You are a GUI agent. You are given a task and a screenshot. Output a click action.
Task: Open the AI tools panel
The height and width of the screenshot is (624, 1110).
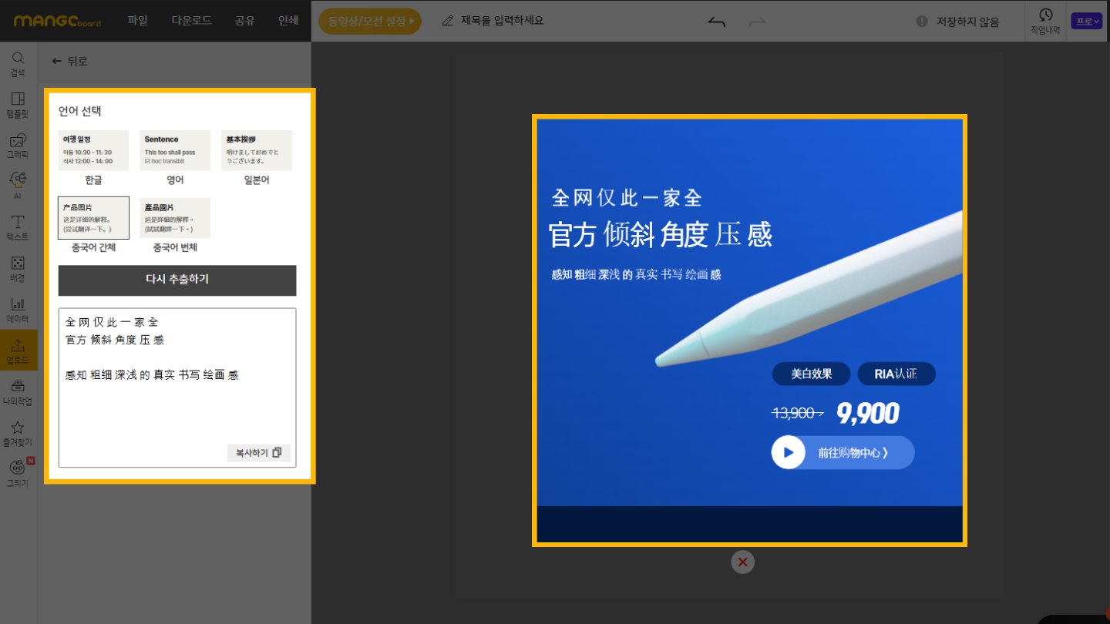18,187
